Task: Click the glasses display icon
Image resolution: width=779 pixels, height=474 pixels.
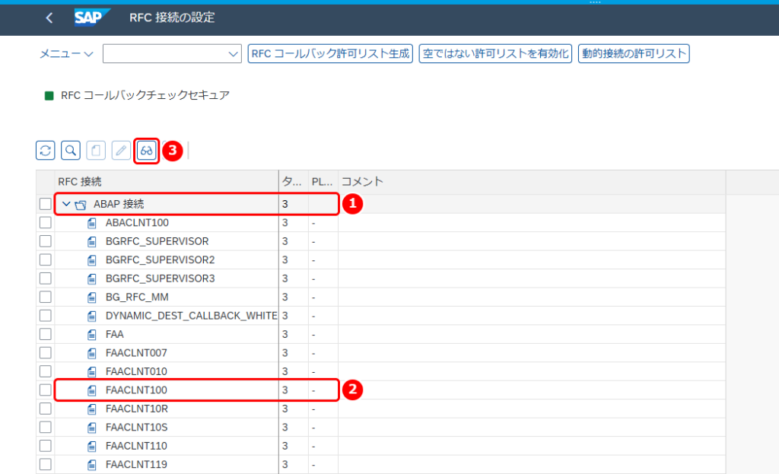Action: (x=146, y=151)
